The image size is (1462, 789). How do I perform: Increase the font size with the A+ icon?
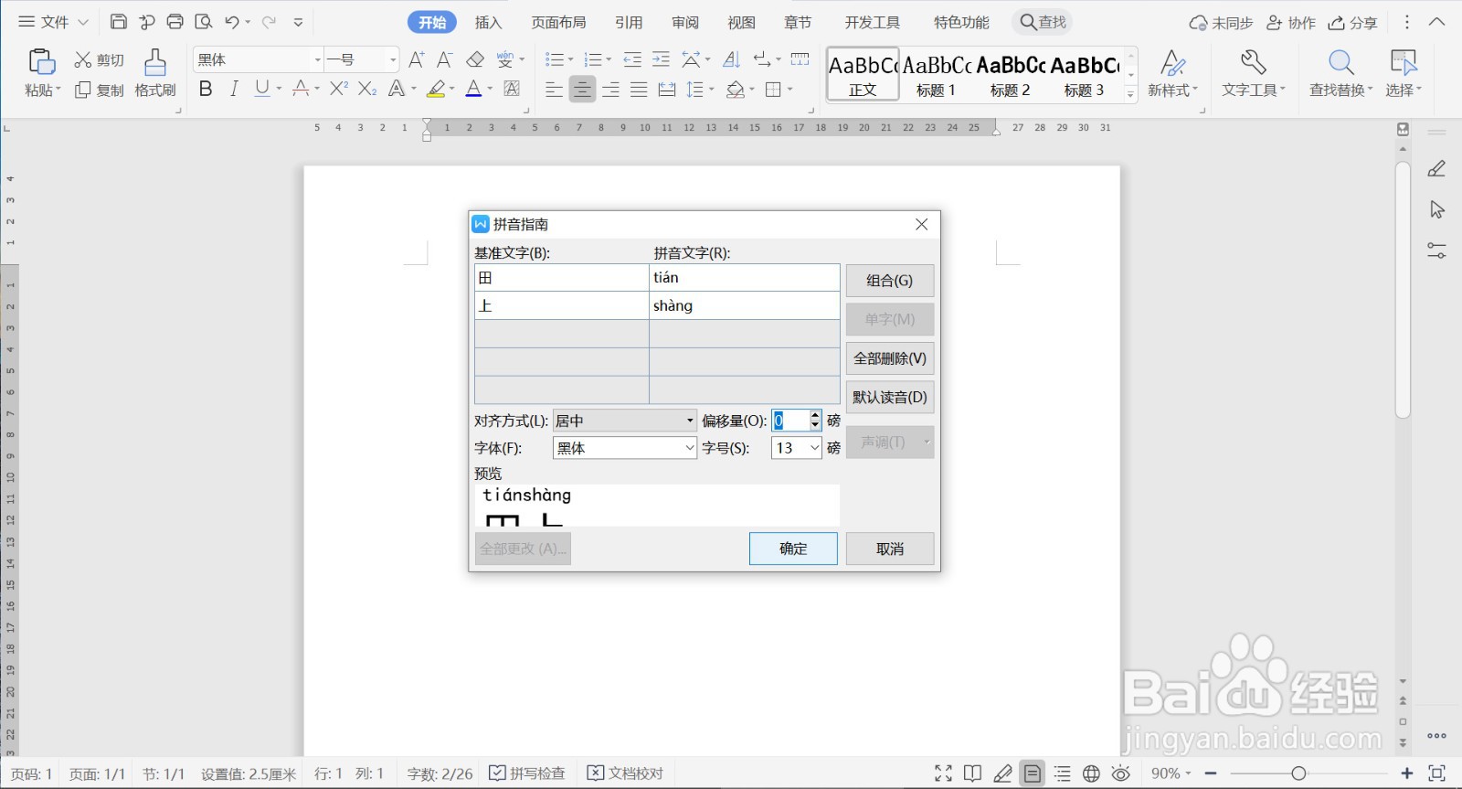[x=416, y=60]
